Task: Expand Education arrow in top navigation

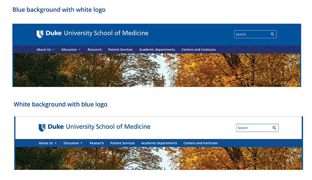Action: (80, 49)
